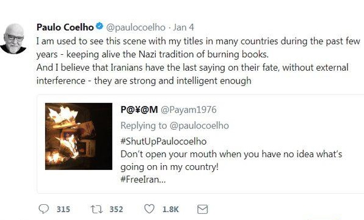Click the blue verified badge next to Paulo Coelho
Viewport: 364px width, 220px height.
click(100, 26)
